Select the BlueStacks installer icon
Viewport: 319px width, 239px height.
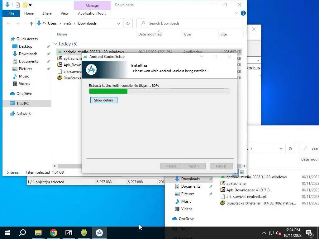coord(60,78)
